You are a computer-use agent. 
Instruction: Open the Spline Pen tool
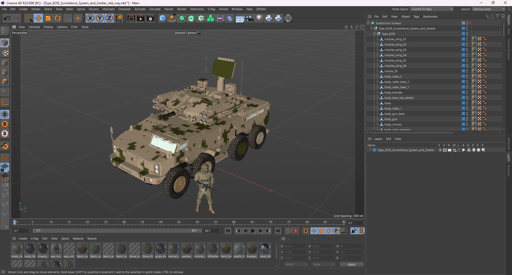(172, 18)
